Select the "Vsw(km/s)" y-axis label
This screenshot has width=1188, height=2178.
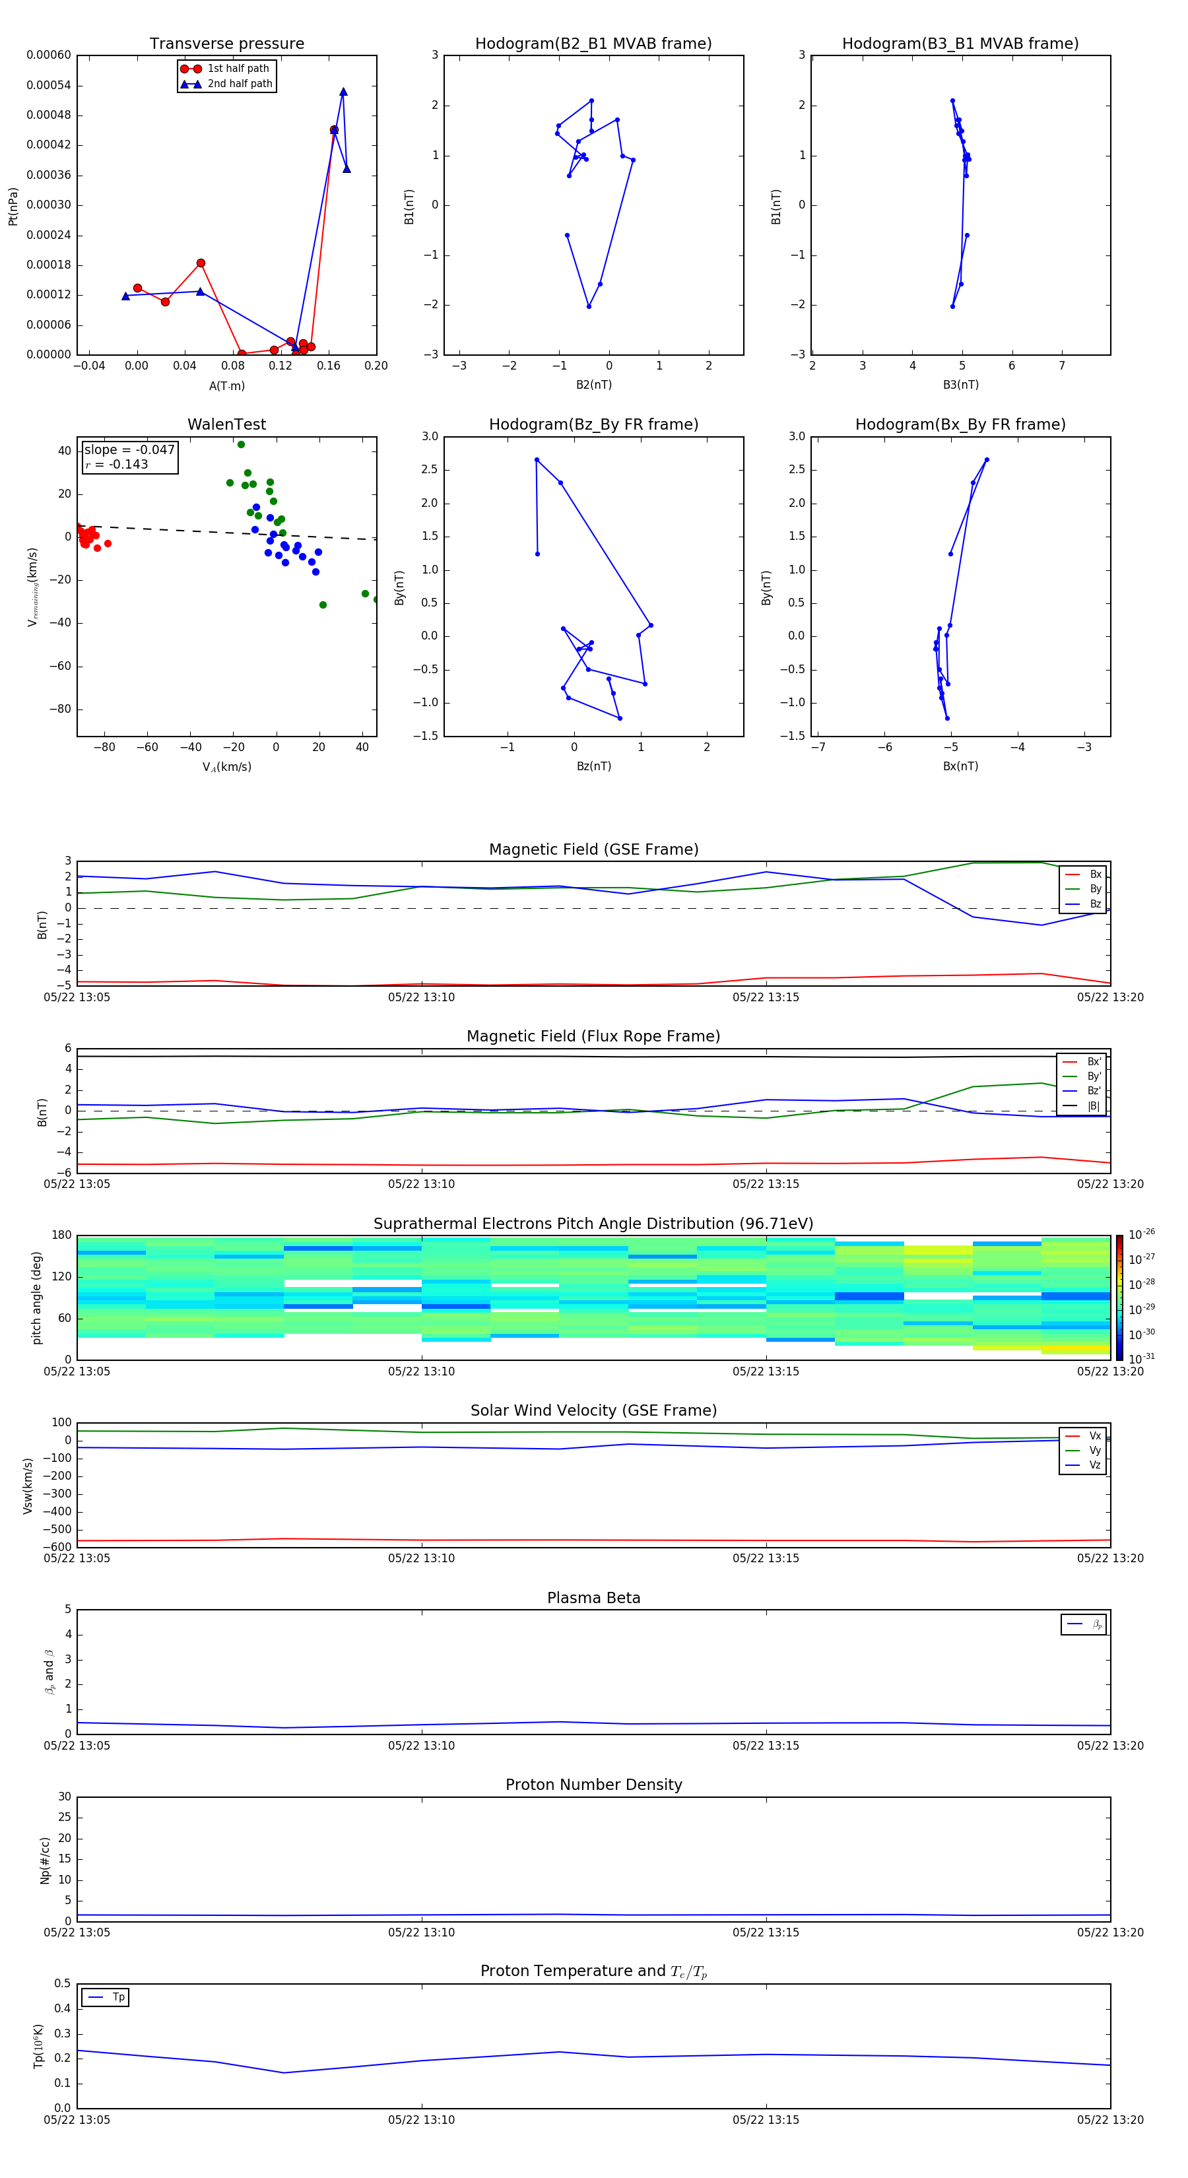coord(27,1486)
